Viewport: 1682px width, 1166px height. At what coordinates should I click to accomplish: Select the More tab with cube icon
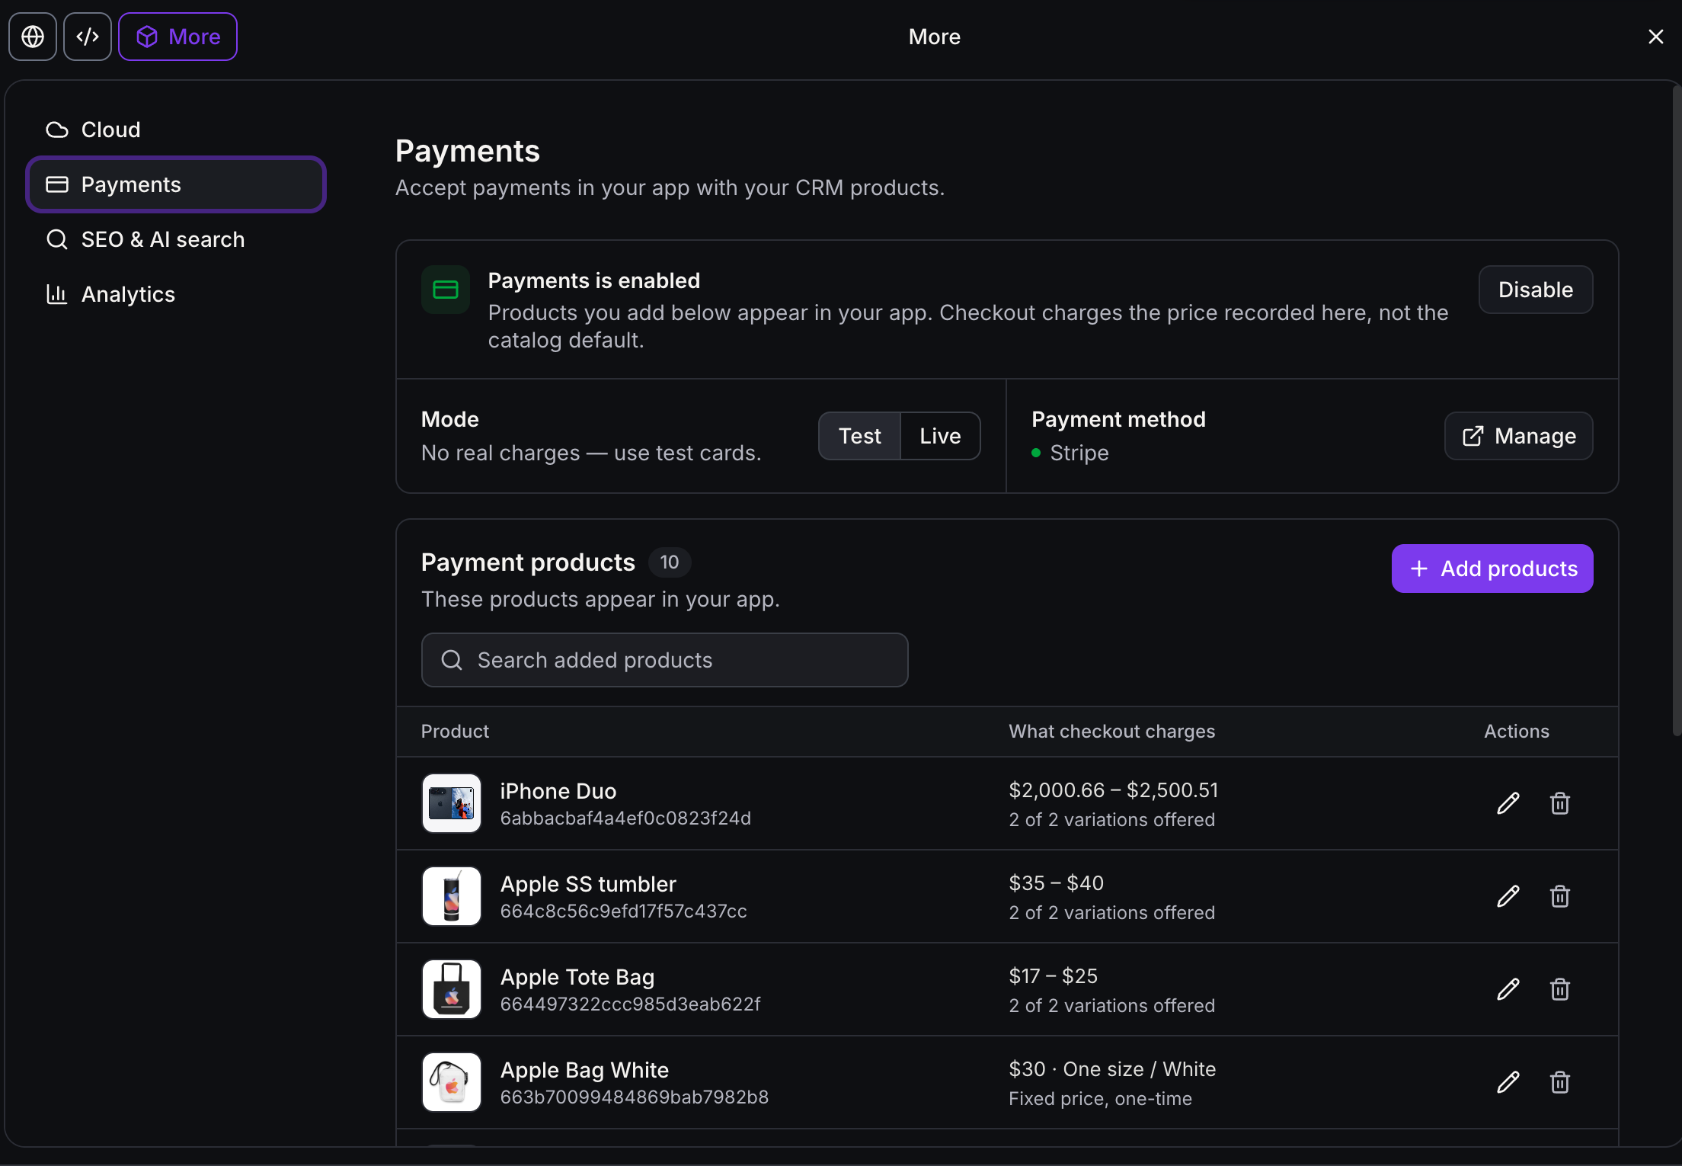coord(177,37)
